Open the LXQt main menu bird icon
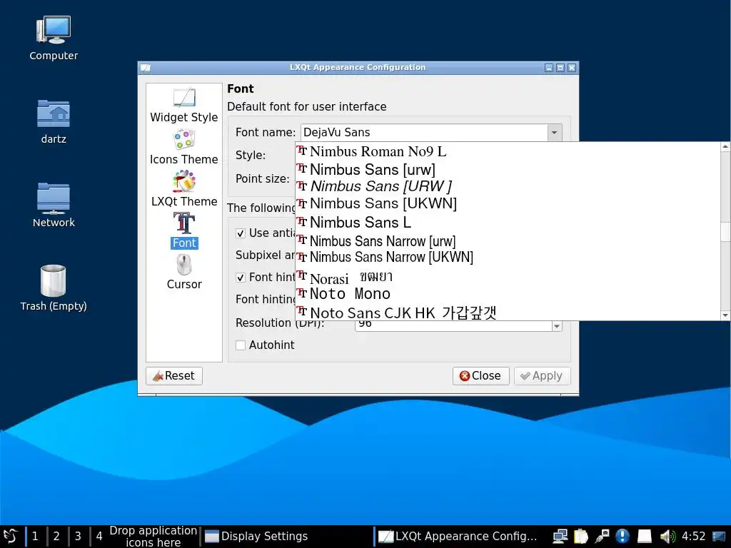Image resolution: width=731 pixels, height=548 pixels. 10,536
